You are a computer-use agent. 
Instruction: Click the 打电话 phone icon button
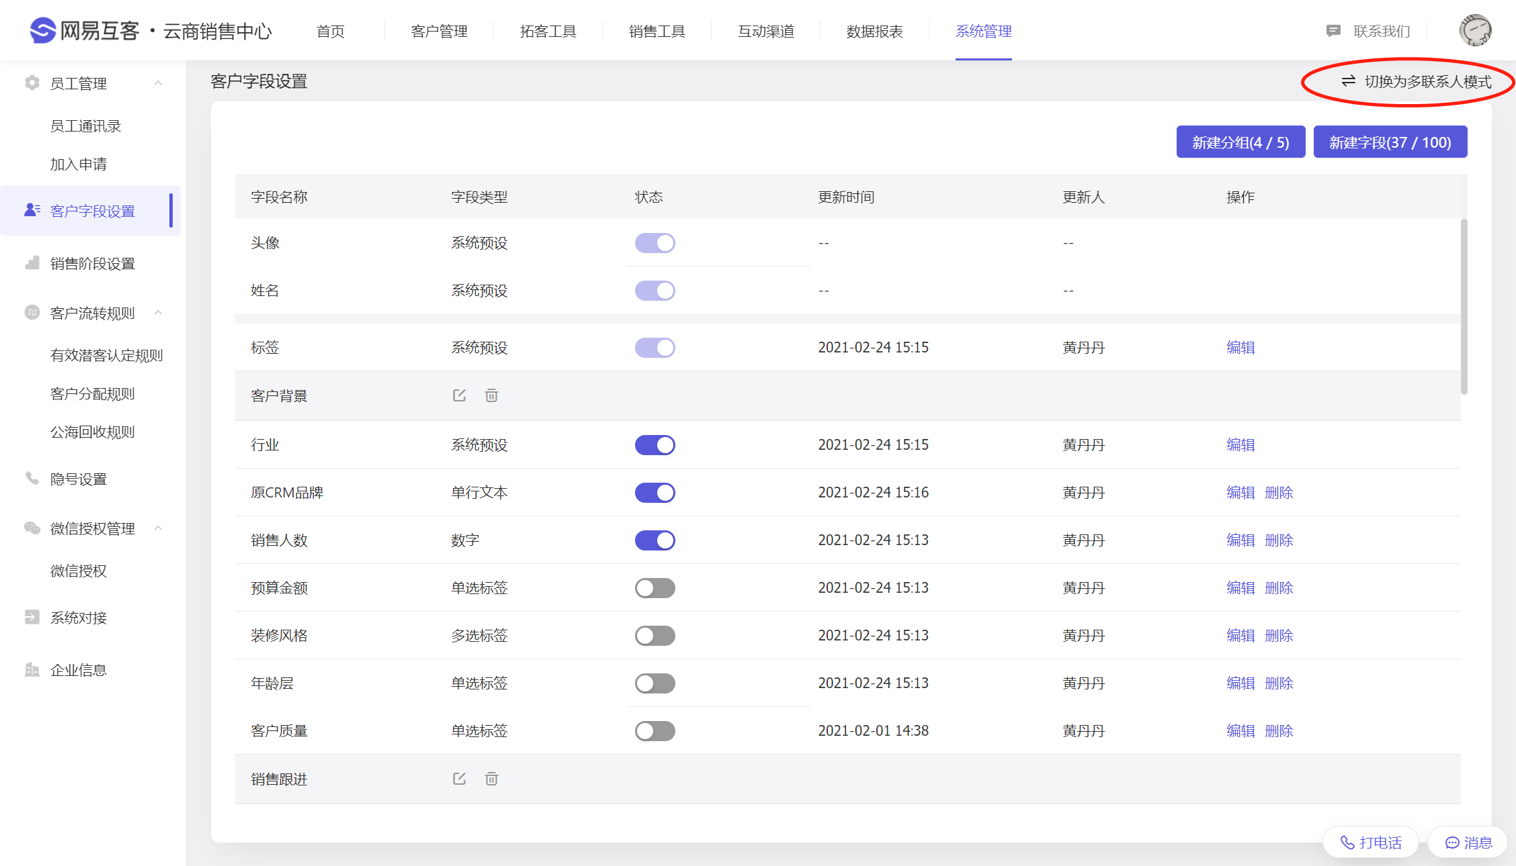(x=1371, y=843)
